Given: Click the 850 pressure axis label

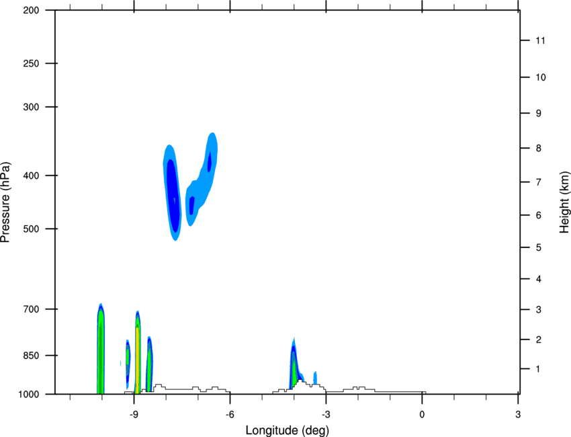Looking at the screenshot, I should (x=31, y=356).
